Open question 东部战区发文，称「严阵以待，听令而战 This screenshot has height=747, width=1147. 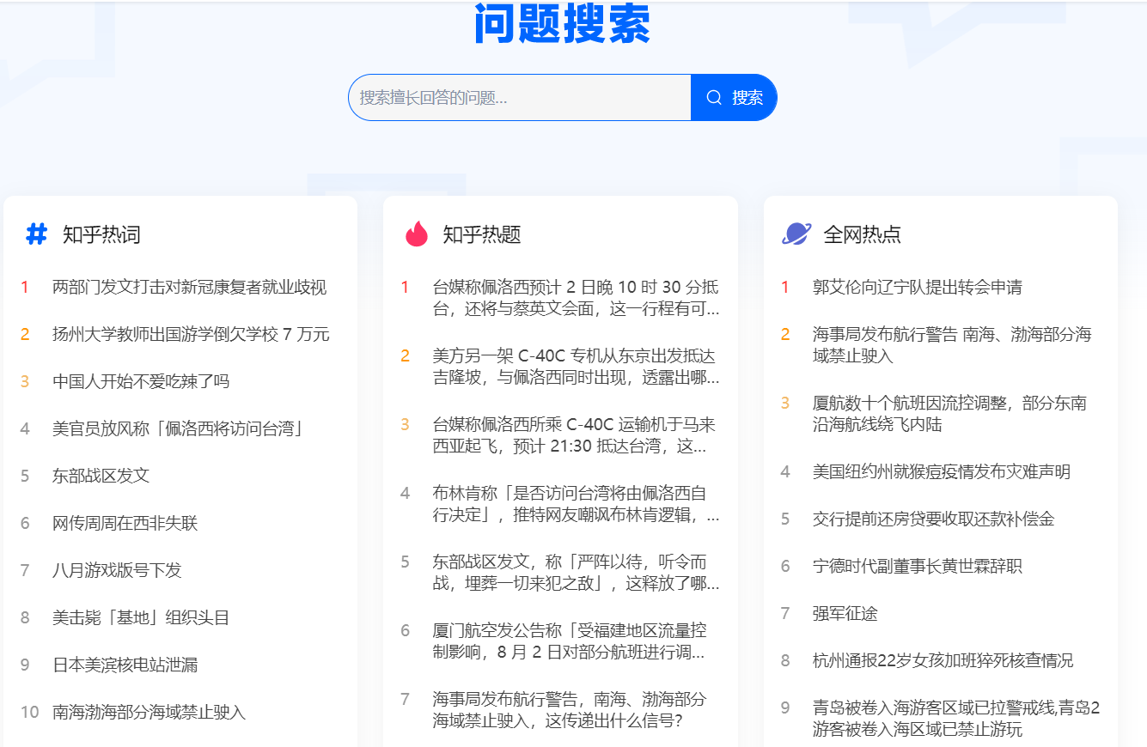[576, 573]
